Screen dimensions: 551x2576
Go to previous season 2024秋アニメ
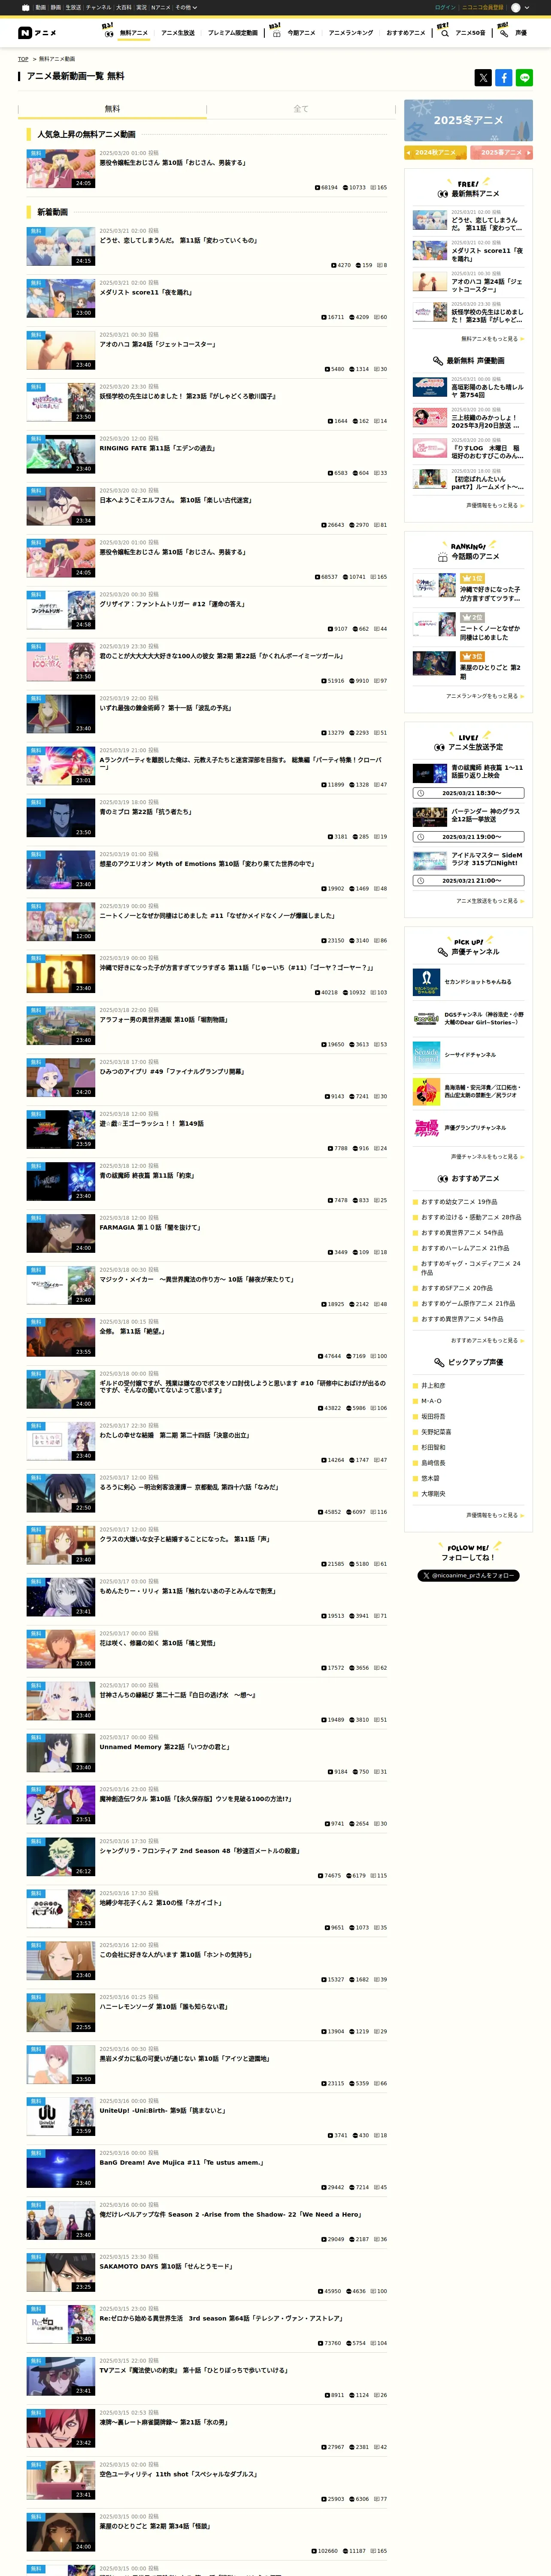(x=436, y=152)
